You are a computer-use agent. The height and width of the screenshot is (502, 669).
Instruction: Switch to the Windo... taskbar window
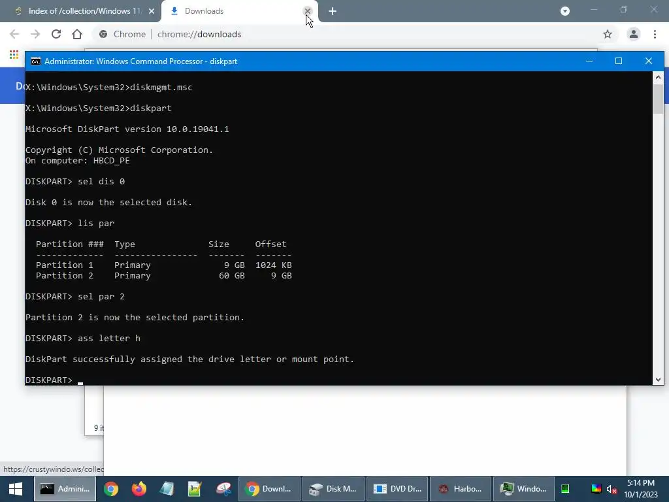525,489
